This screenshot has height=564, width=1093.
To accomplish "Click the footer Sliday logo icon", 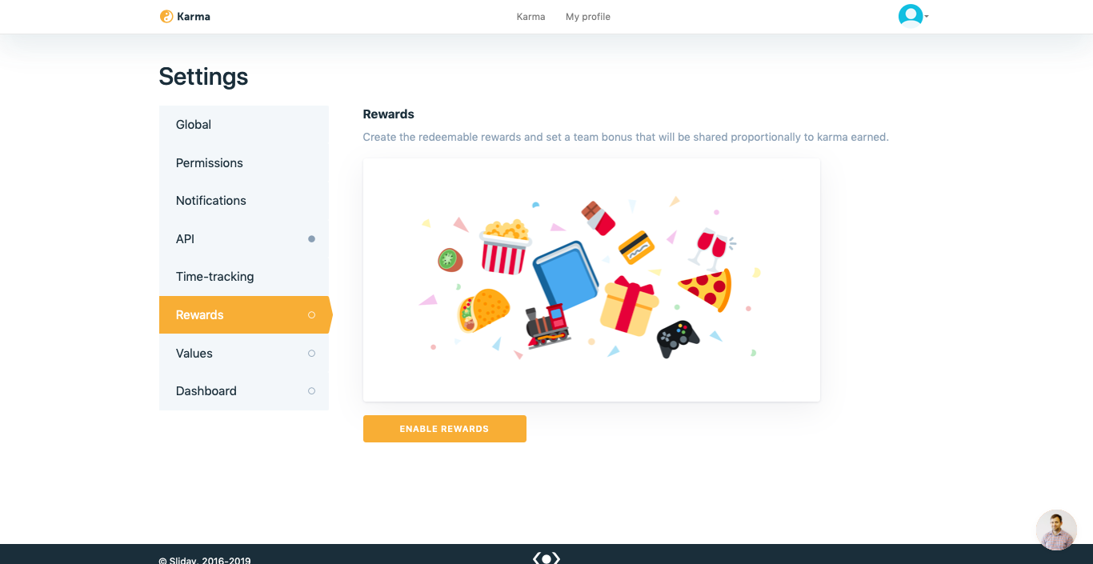I will (546, 558).
